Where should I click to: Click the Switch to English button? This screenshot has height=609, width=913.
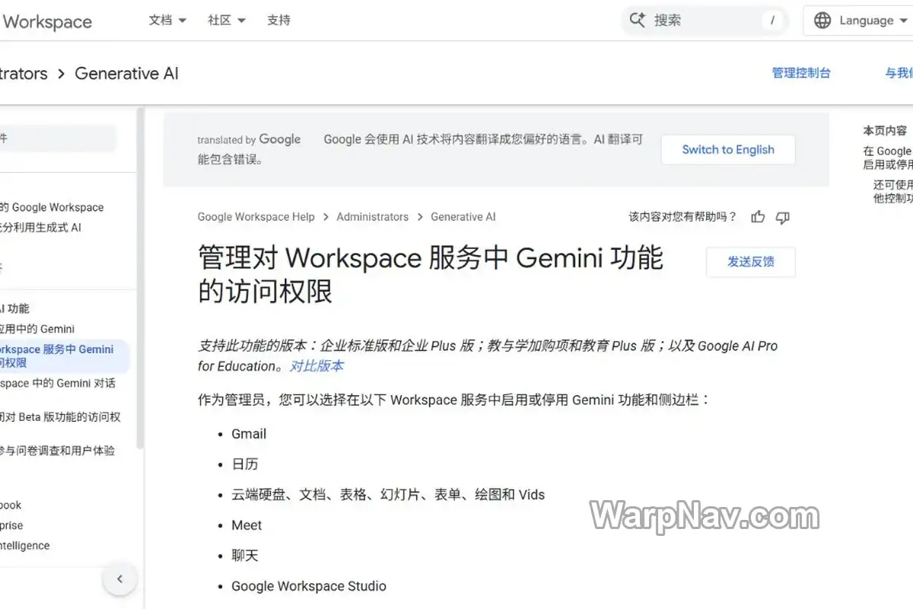pos(728,150)
